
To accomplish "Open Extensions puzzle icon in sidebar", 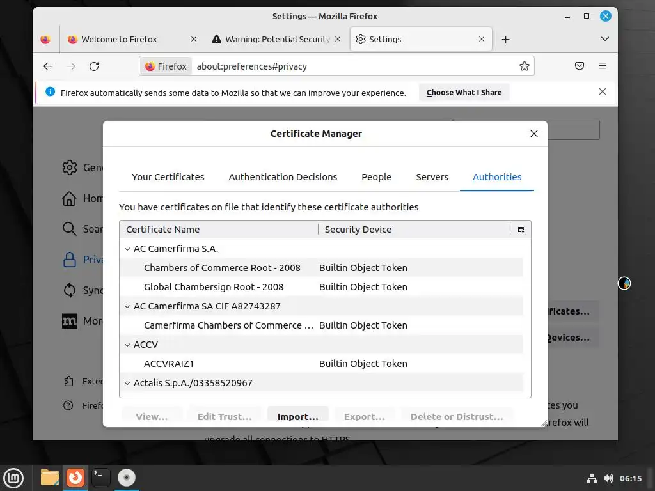I will coord(68,381).
